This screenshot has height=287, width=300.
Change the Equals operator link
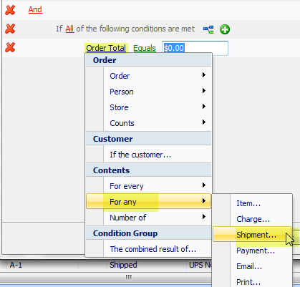(145, 48)
